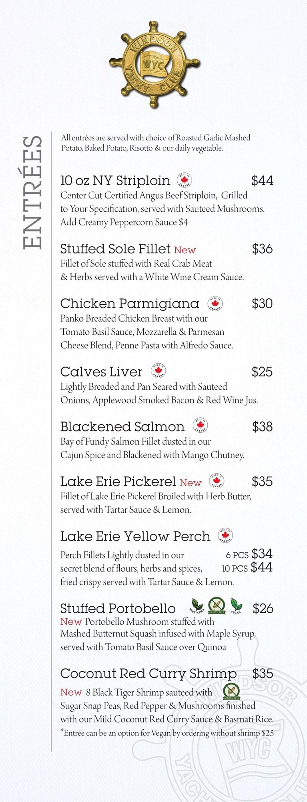Click the Vegetarian leaf icon for Stuffed Portobello
The height and width of the screenshot is (802, 307).
click(x=197, y=606)
